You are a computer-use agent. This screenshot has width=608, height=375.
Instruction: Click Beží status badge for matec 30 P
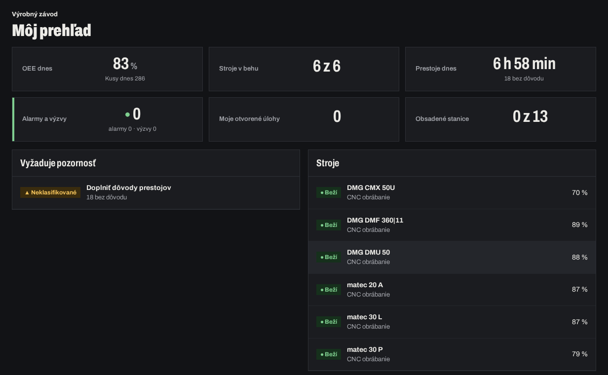[329, 354]
